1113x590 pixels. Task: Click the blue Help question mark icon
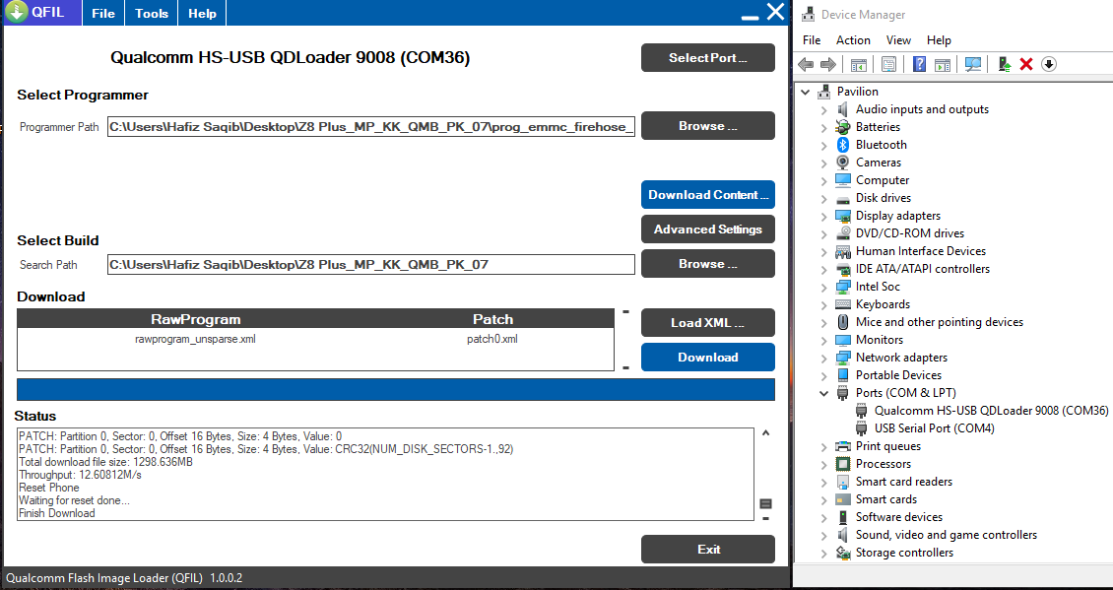[x=919, y=65]
